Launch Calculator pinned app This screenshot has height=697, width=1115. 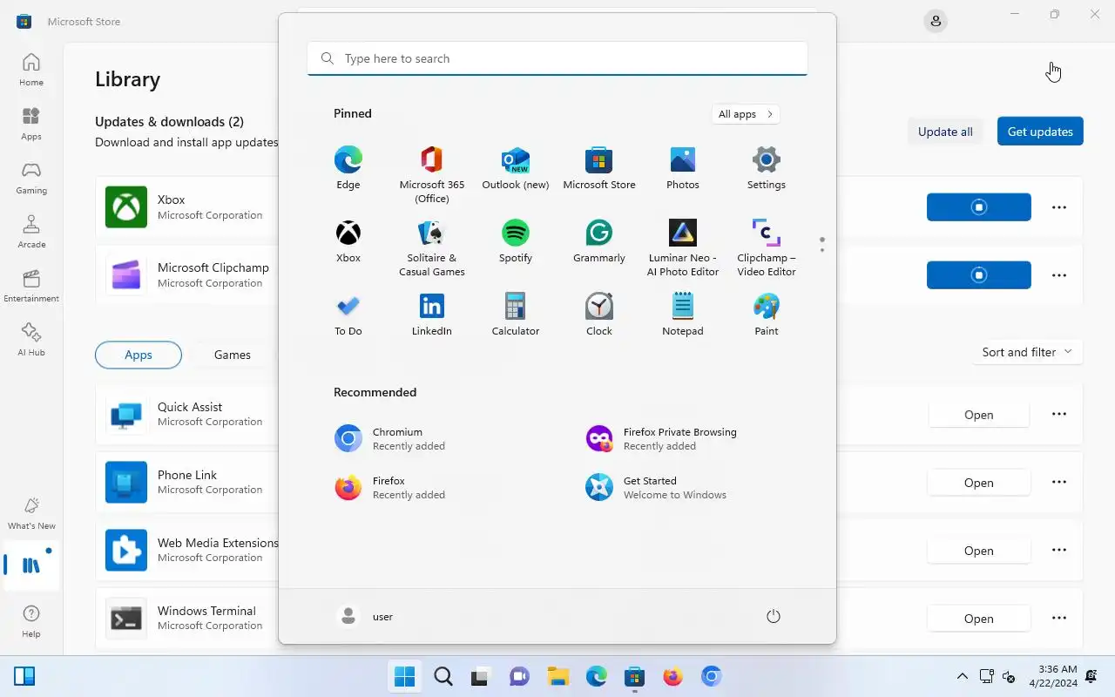516,314
